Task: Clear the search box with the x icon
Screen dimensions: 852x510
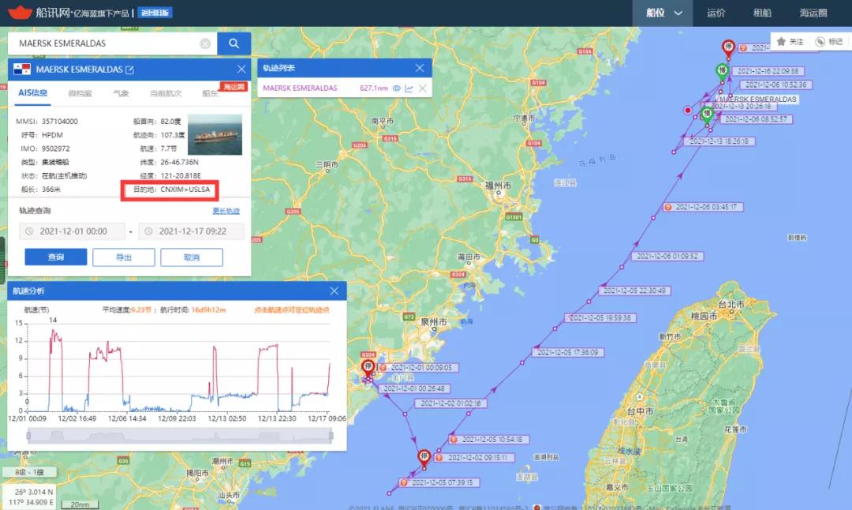Action: [x=205, y=43]
